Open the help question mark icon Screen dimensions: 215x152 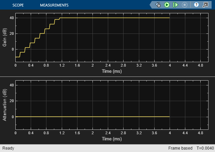[196, 5]
